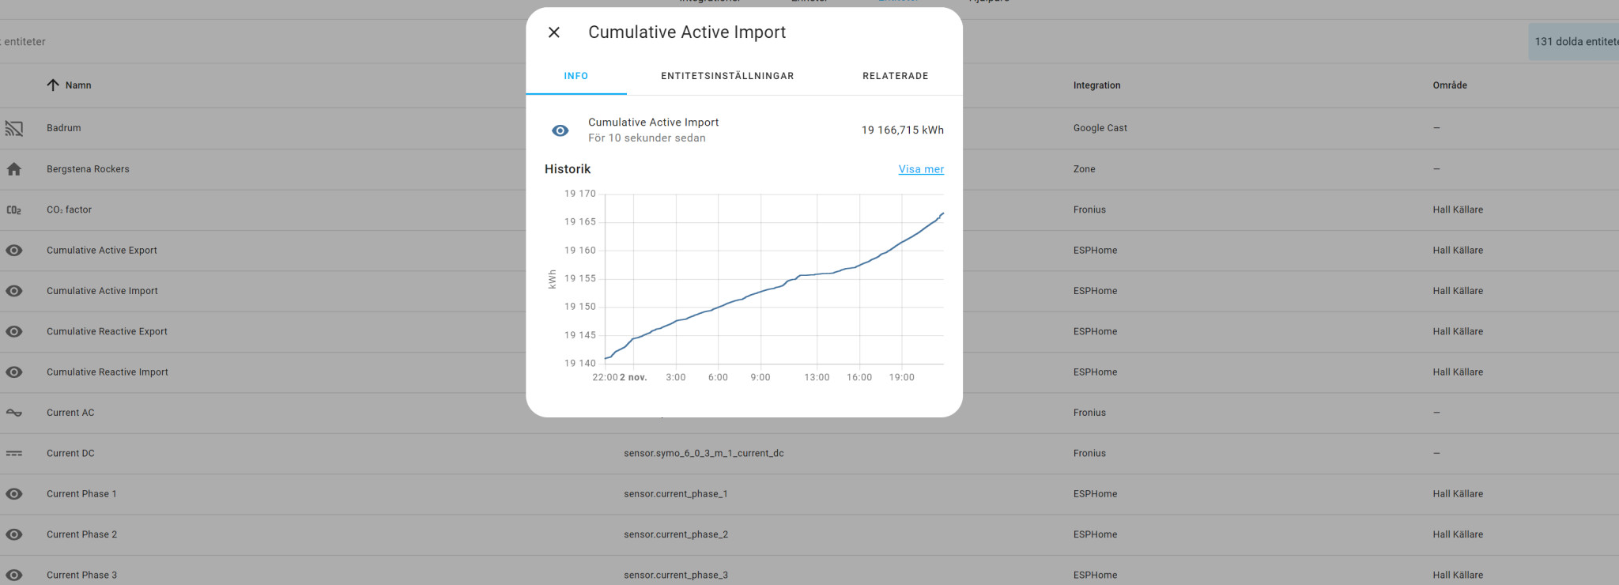Image resolution: width=1619 pixels, height=585 pixels.
Task: Click the 131 dolda entiteter filter chip
Action: [1575, 42]
